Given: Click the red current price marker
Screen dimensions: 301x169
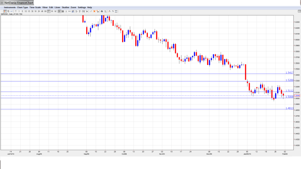Looking at the screenshot, I should (x=297, y=95).
